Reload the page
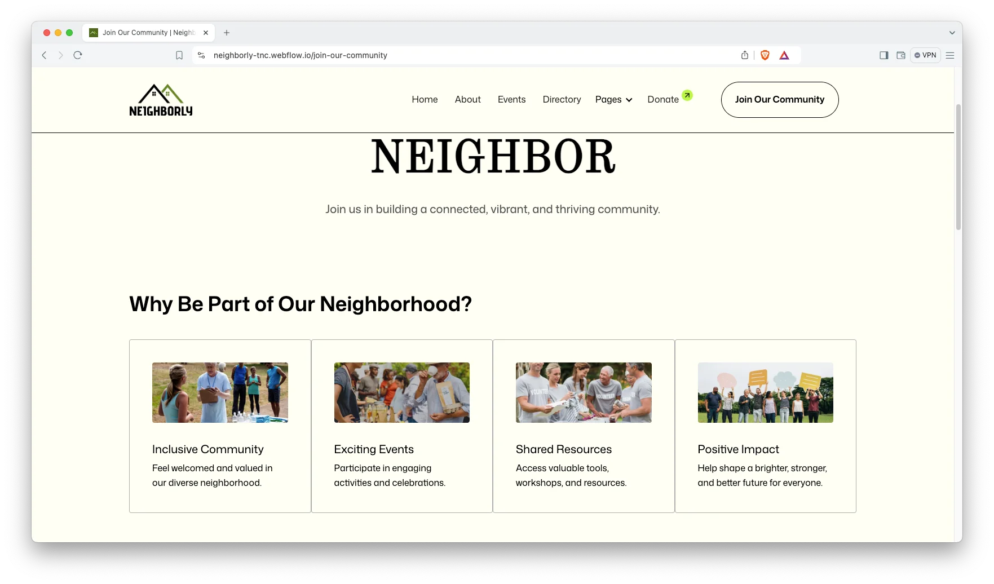This screenshot has width=994, height=584. coord(78,55)
